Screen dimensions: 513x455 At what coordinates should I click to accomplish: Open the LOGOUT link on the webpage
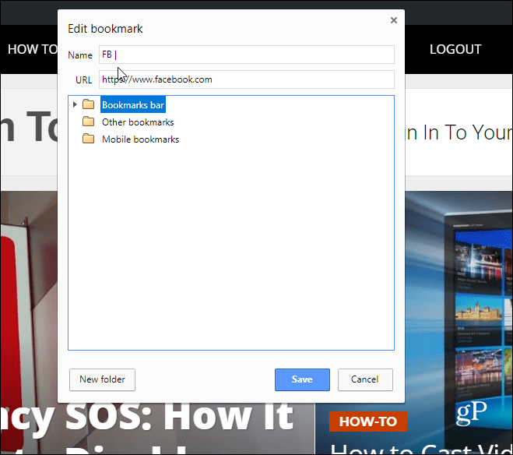455,49
